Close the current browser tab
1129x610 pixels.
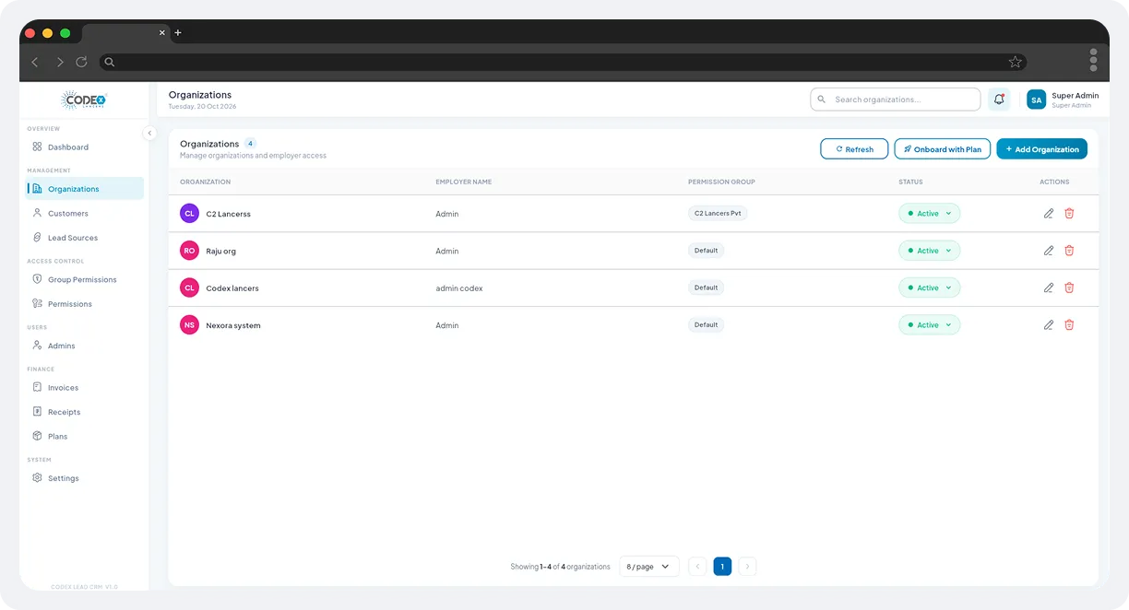pyautogui.click(x=162, y=33)
